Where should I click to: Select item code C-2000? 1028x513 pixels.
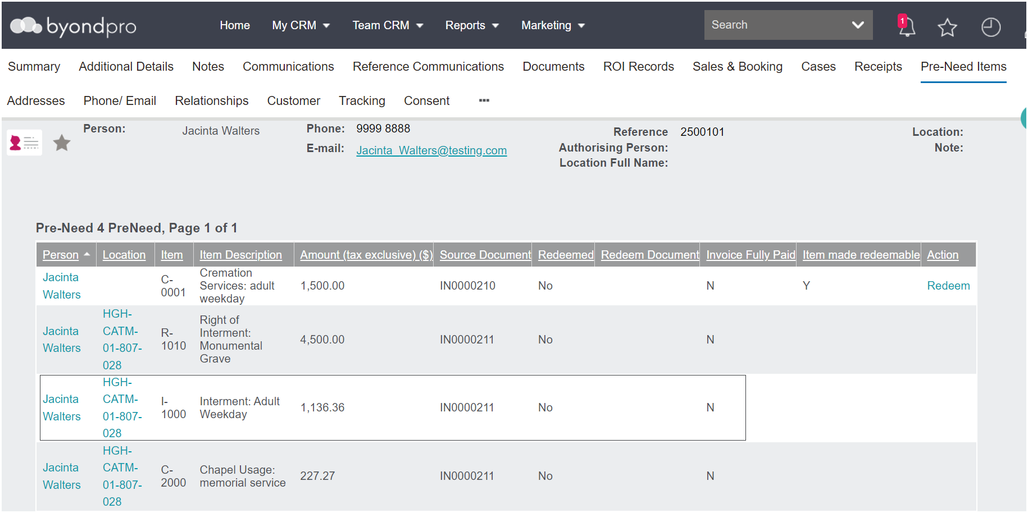pos(173,476)
